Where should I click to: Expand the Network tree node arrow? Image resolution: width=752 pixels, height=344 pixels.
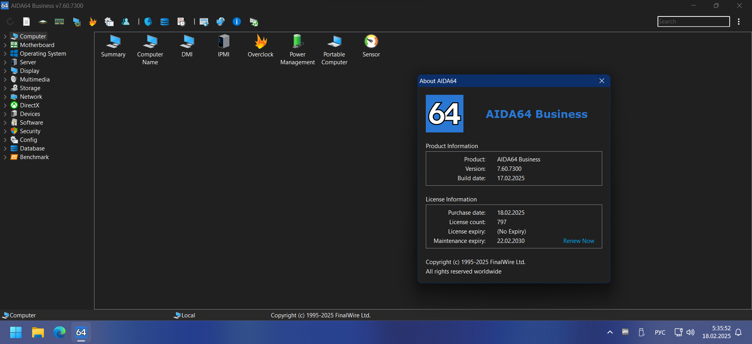click(x=5, y=97)
